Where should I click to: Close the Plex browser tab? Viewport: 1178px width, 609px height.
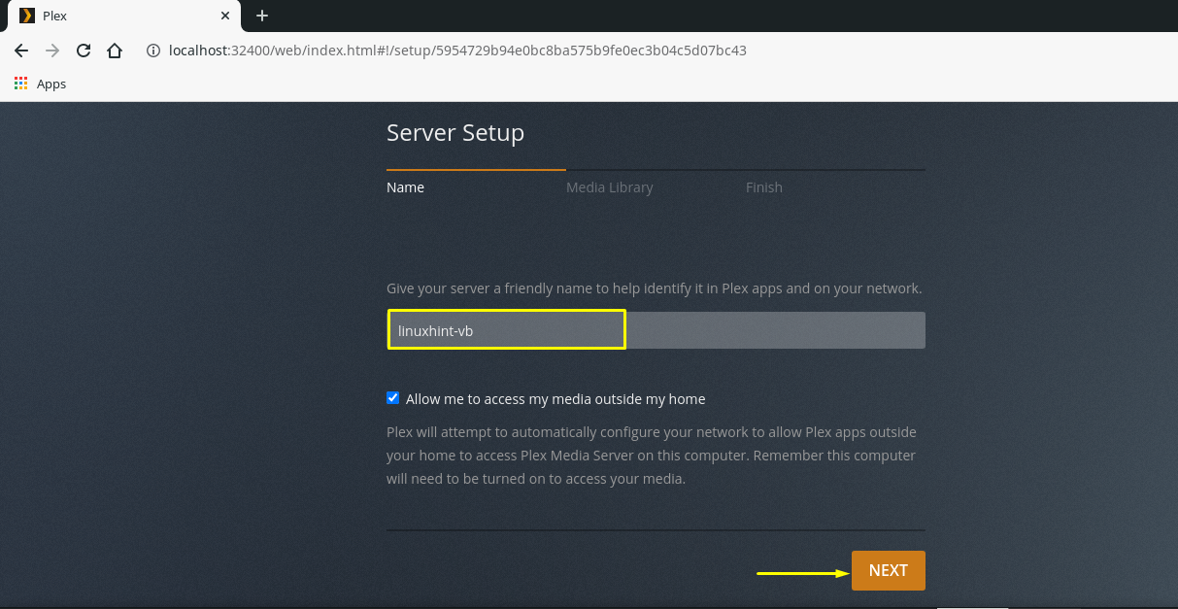(x=225, y=16)
